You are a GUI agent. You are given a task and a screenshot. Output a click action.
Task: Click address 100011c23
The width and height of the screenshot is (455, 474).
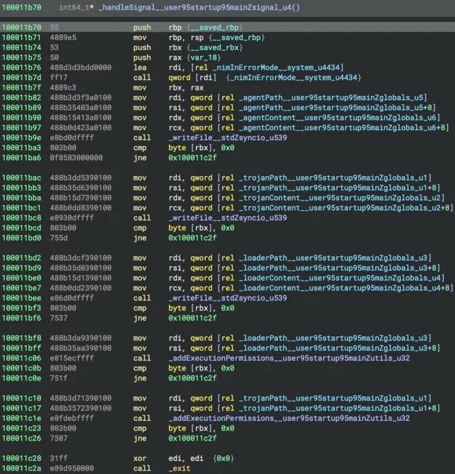point(21,428)
